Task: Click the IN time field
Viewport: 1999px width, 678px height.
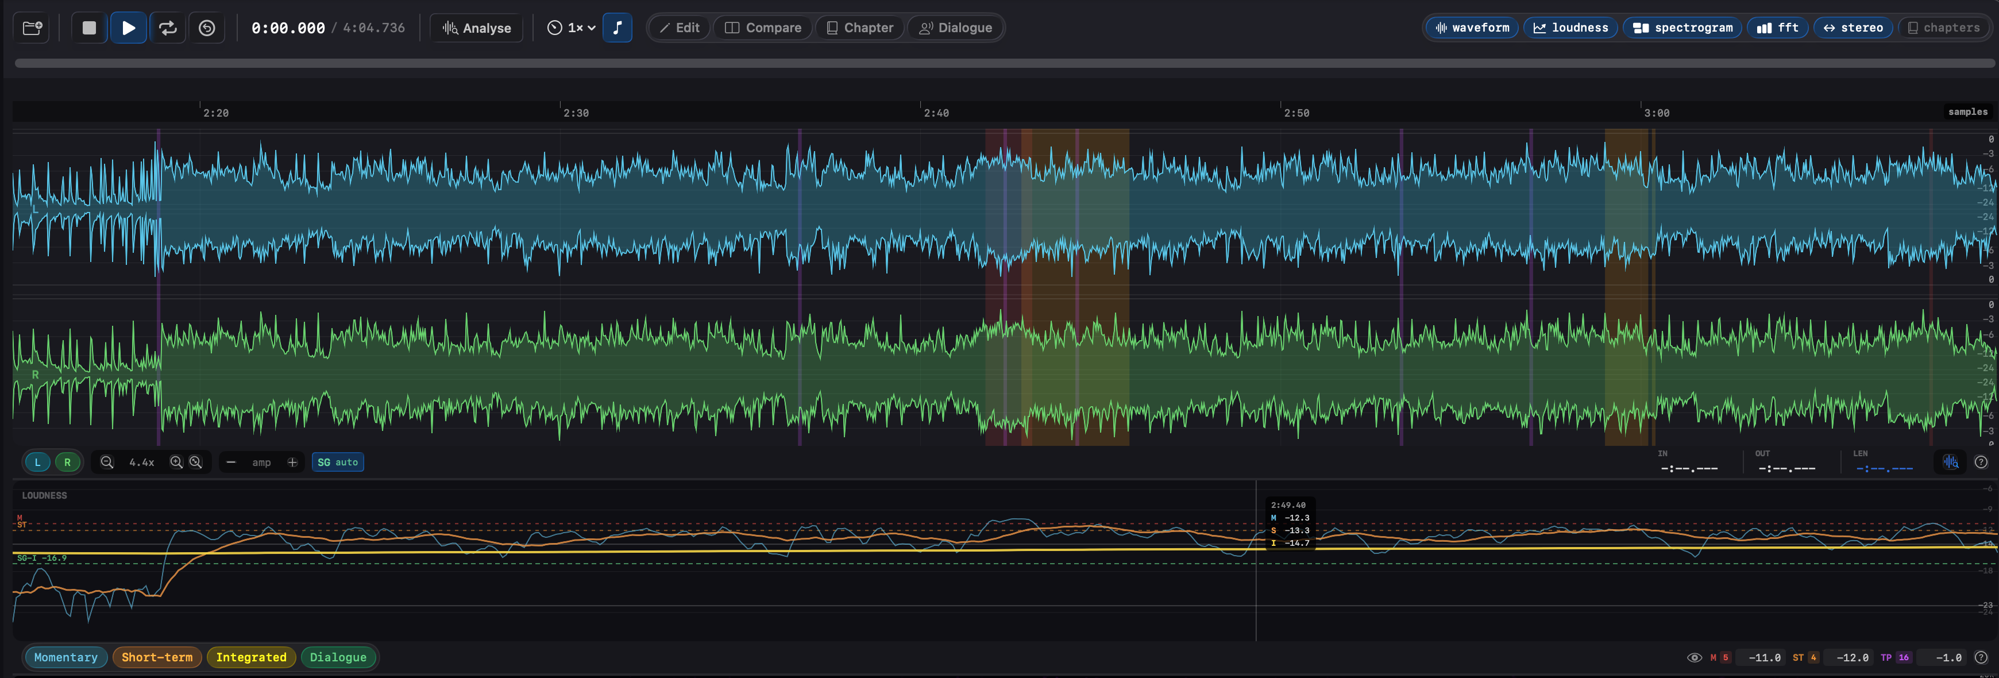Action: coord(1689,468)
